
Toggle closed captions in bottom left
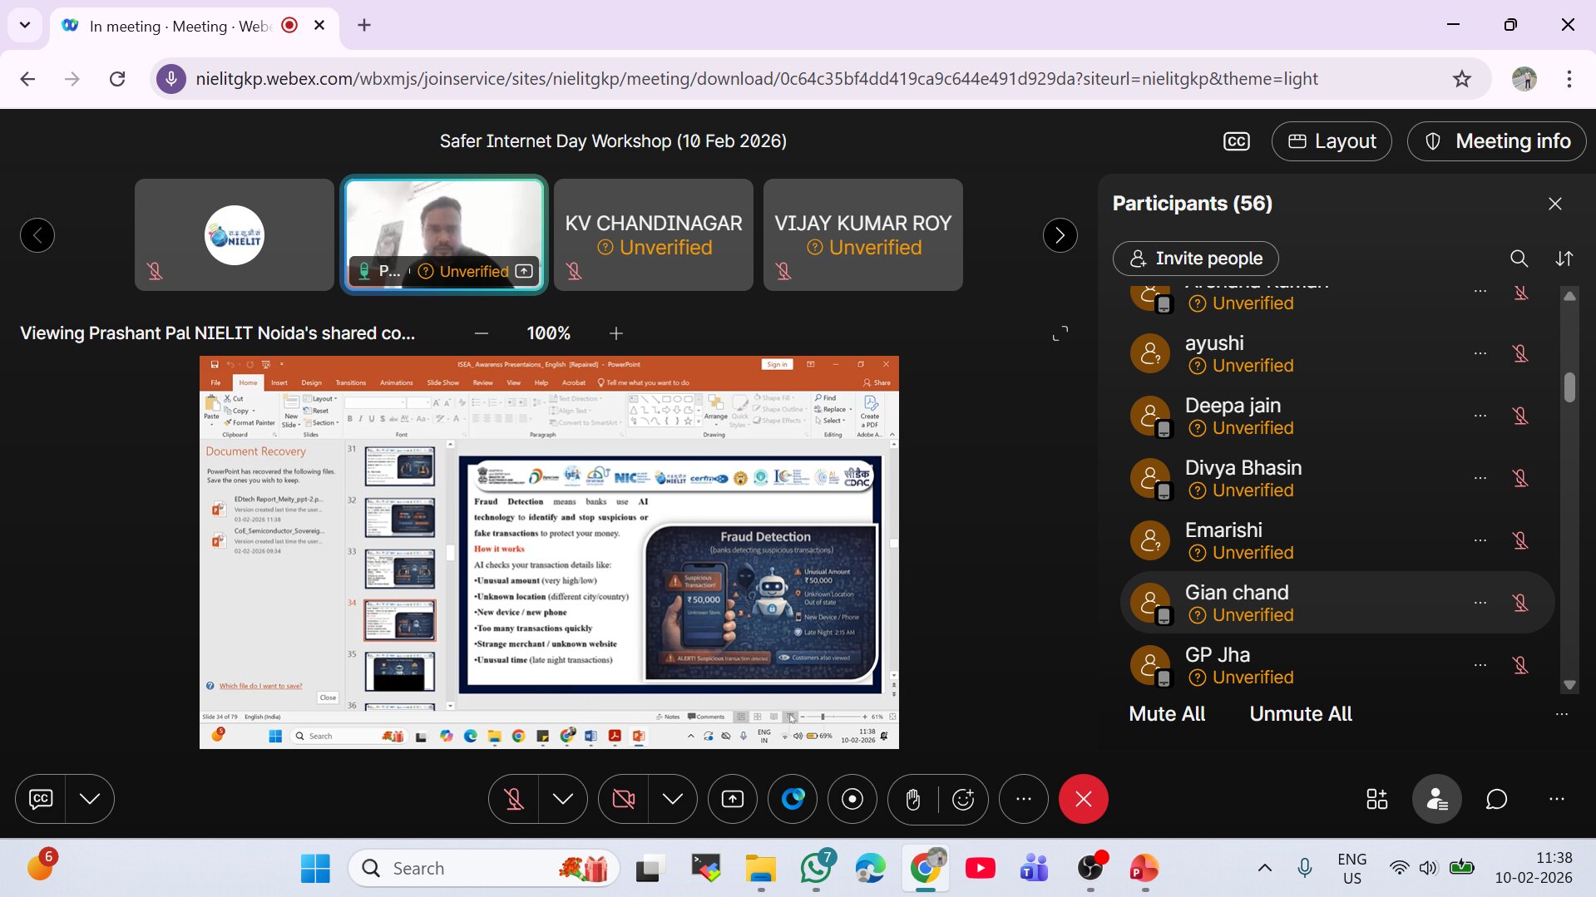(41, 799)
